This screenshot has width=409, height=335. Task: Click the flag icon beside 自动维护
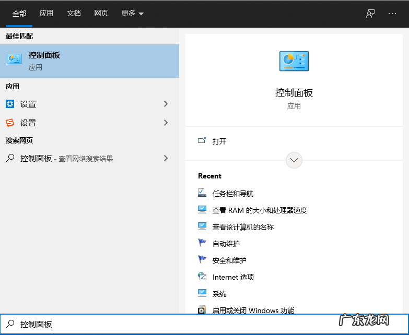pyautogui.click(x=202, y=243)
